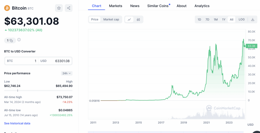
Task: Click the orange Bitcoin logo icon
Action: pos(7,8)
